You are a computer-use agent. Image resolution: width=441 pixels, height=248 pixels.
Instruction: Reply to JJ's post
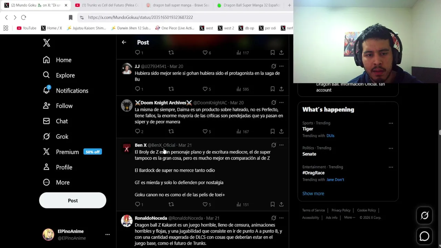tap(139, 89)
